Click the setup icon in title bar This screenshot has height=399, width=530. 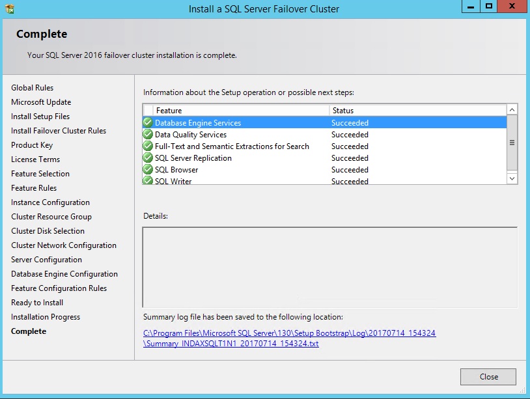[x=9, y=9]
